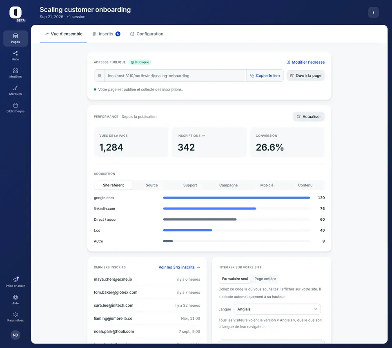Viewport: 392px width, 348px height.
Task: Click the Direct / aucun referrer row label
Action: 105,219
